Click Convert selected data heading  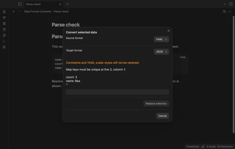(x=82, y=32)
